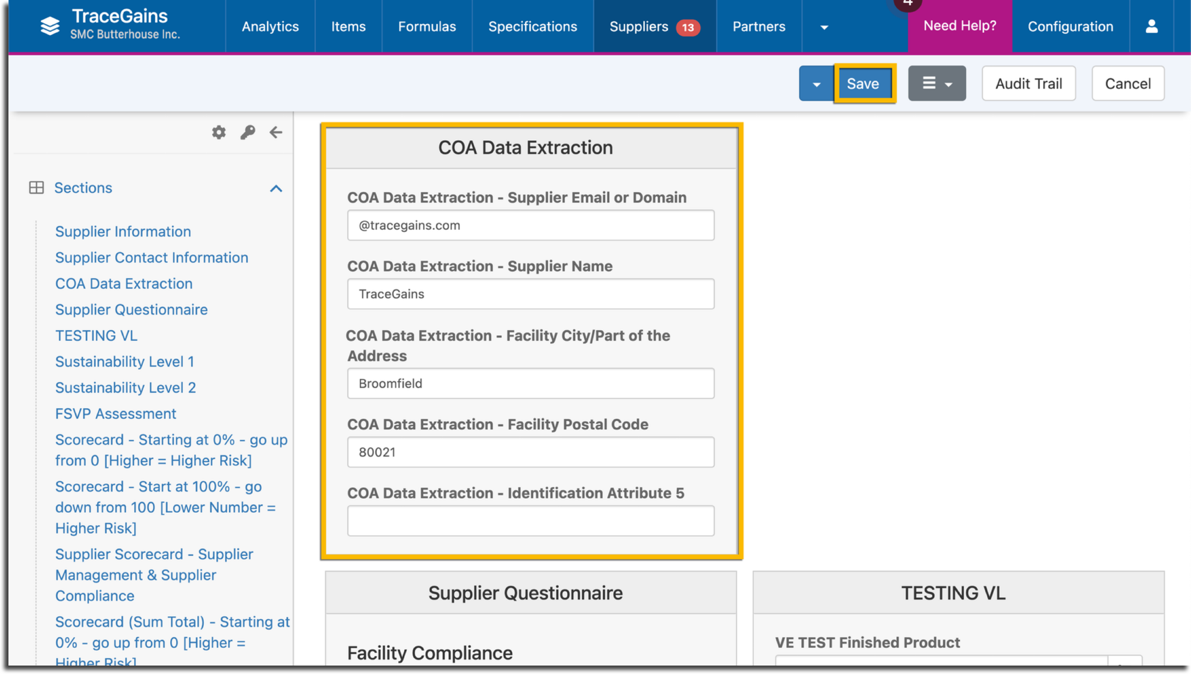The width and height of the screenshot is (1191, 674).
Task: Open the gear settings icon in sidebar
Action: coord(218,133)
